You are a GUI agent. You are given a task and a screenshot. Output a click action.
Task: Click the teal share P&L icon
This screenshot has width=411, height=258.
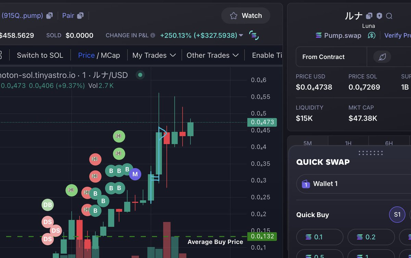pos(253,35)
